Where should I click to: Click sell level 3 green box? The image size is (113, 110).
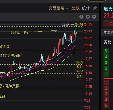[x=106, y=63]
